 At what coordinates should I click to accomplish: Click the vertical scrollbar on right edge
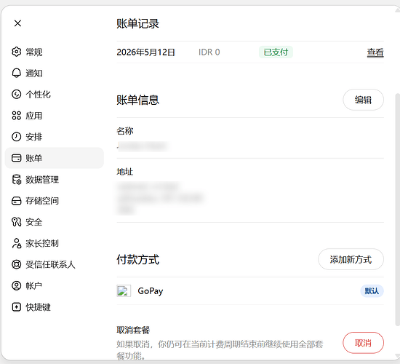[x=397, y=210]
